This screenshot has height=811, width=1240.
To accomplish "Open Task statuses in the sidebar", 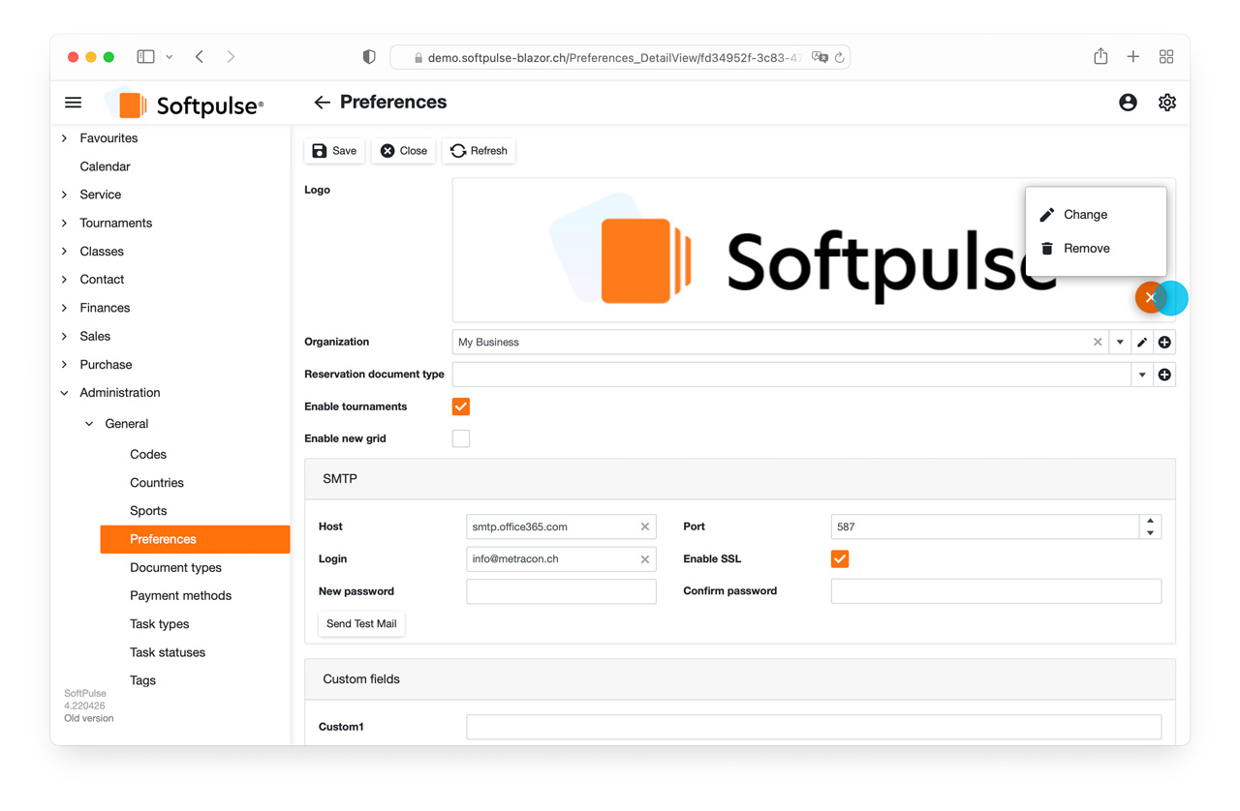I will pos(168,652).
